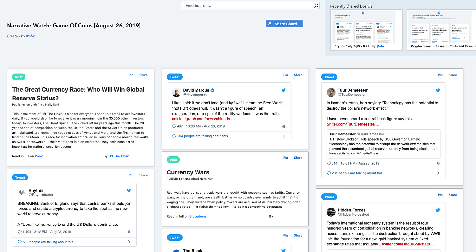The image size is (476, 252).
Task: Pin the Great Currency Race post
Action: click(x=131, y=75)
